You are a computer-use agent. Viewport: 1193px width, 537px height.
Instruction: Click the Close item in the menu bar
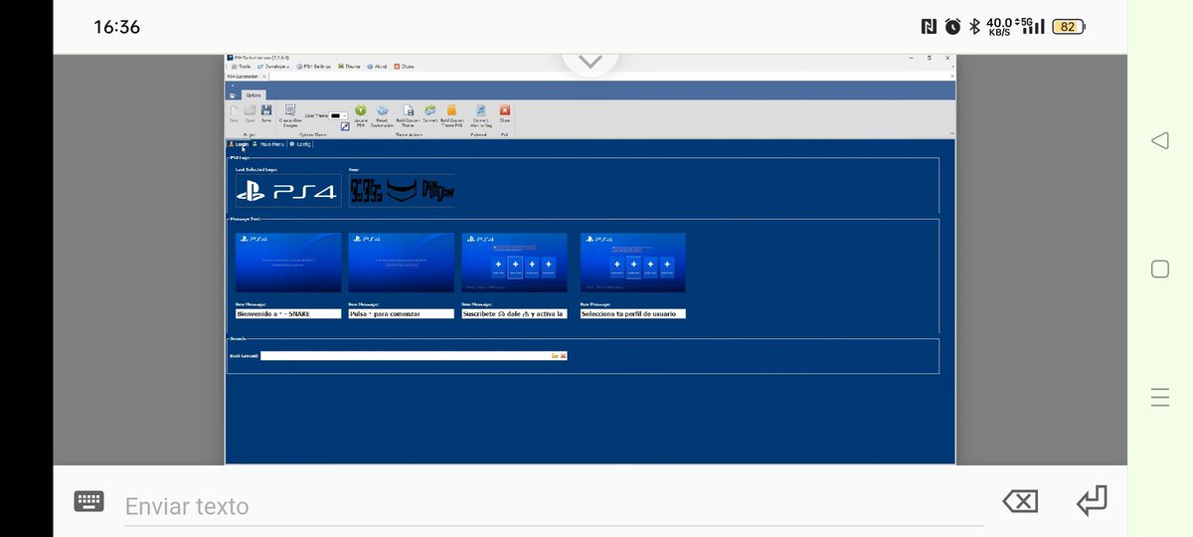[404, 67]
